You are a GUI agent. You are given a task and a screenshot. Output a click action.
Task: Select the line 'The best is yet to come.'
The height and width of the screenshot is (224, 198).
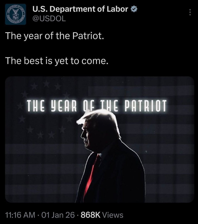(57, 61)
